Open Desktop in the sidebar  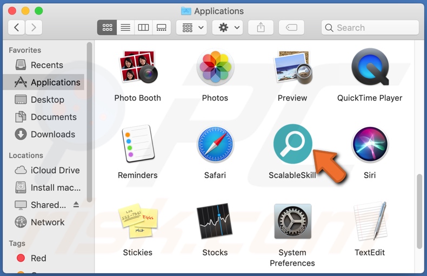(x=44, y=99)
